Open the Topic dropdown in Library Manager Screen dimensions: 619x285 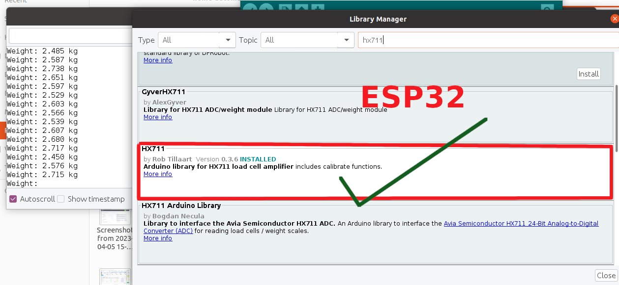(307, 40)
